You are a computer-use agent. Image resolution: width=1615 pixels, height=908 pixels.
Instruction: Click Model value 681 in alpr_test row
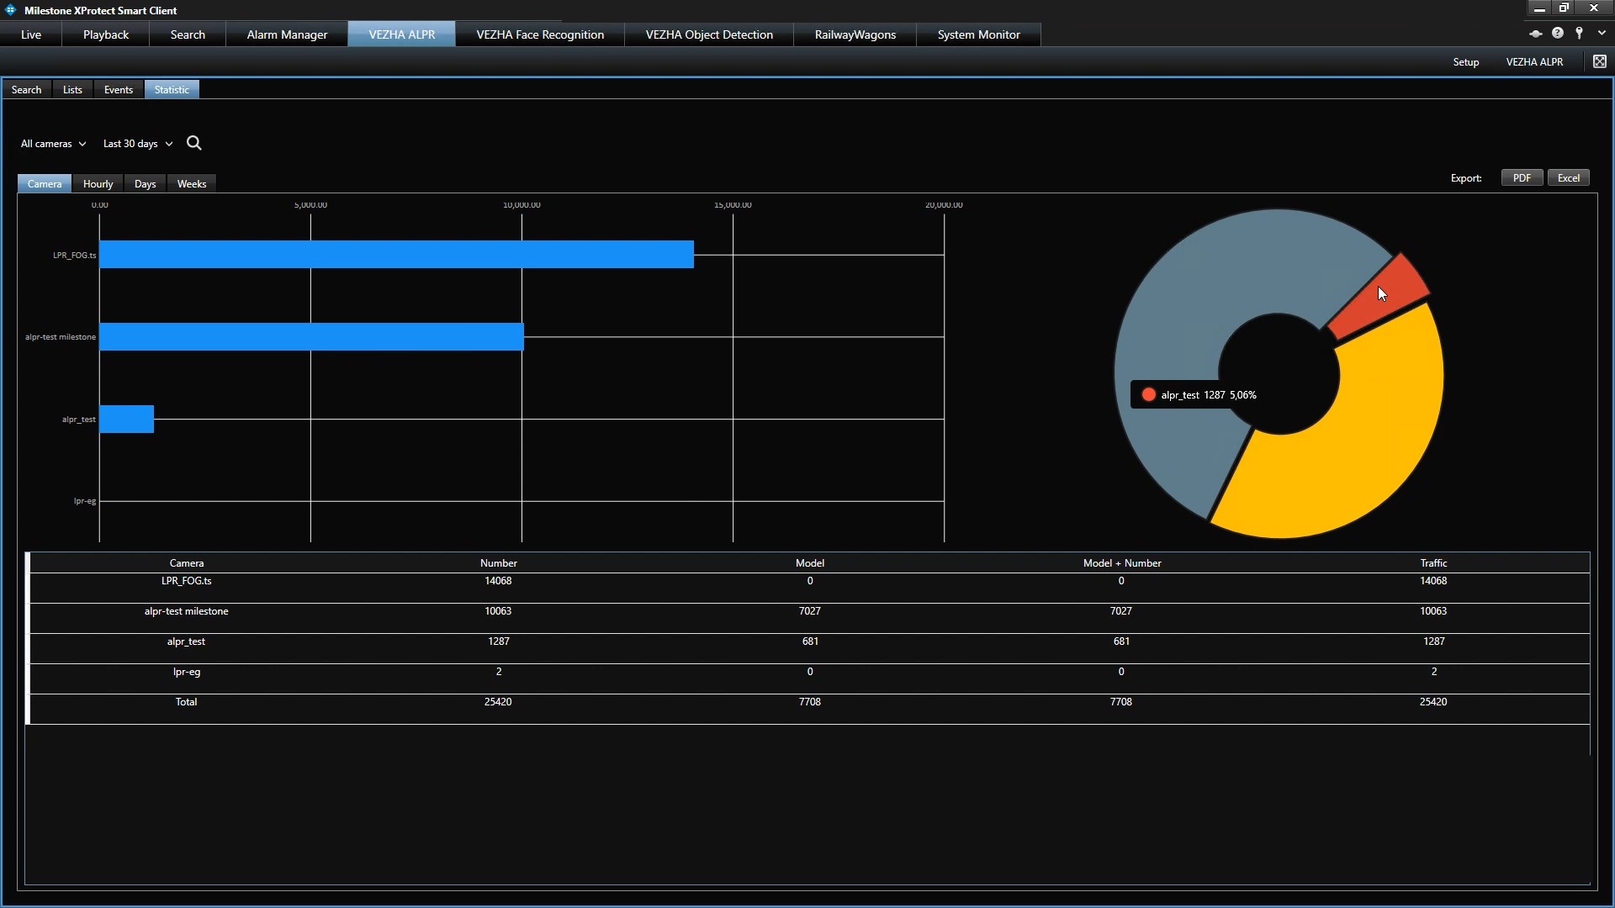click(x=810, y=641)
